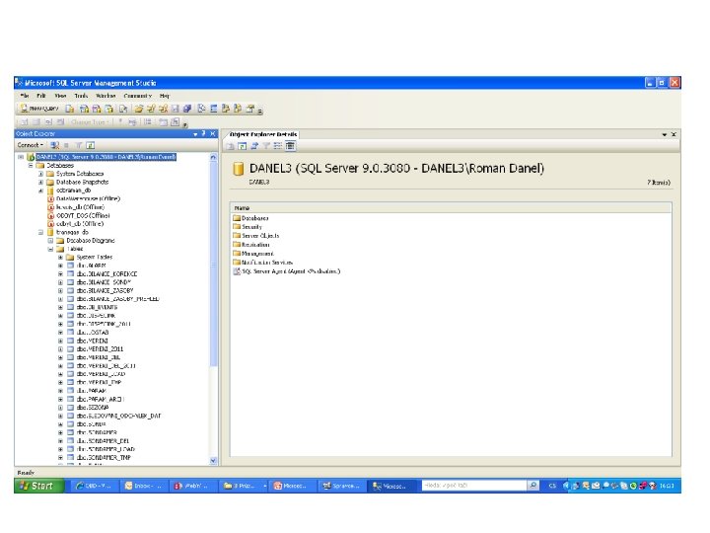Open the Help menu
710x533 pixels.
click(165, 96)
